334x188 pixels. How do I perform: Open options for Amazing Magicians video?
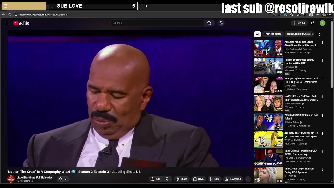point(322,42)
